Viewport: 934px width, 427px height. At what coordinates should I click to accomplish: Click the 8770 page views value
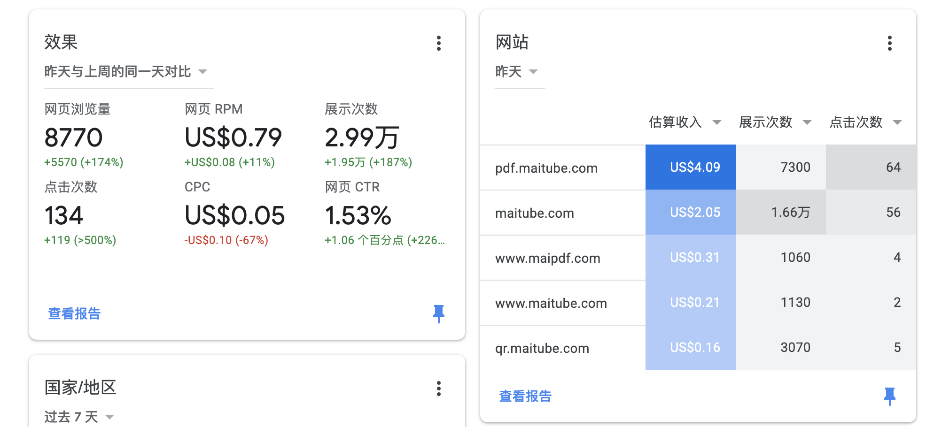coord(73,137)
